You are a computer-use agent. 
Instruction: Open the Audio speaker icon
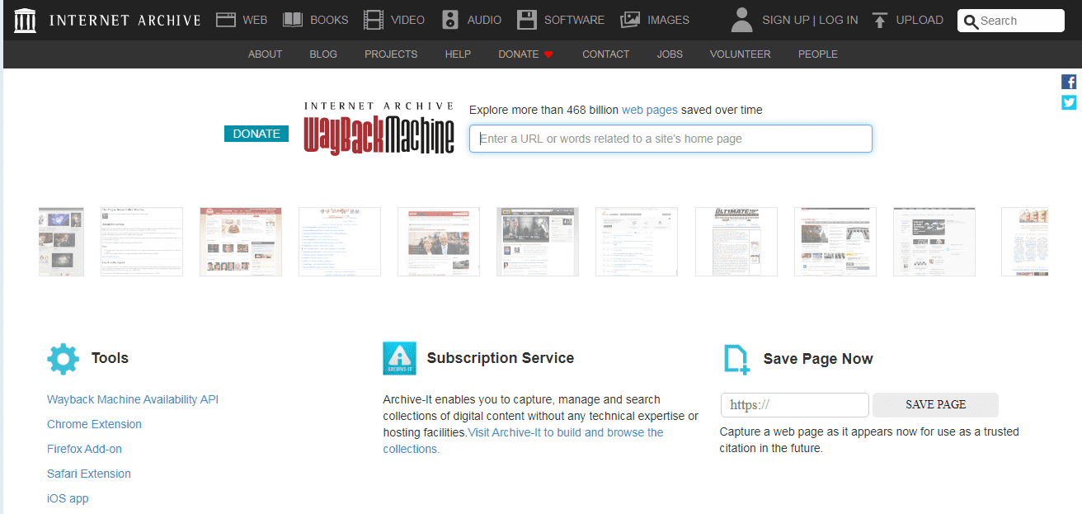point(450,20)
